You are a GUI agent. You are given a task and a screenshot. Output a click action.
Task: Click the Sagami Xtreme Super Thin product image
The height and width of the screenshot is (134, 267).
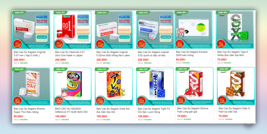click(x=31, y=87)
